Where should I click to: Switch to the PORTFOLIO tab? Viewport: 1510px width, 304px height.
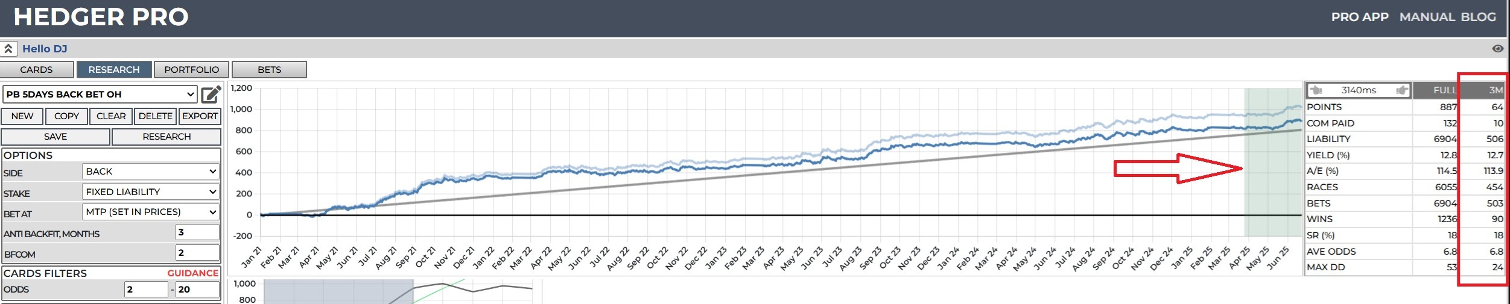pyautogui.click(x=191, y=70)
